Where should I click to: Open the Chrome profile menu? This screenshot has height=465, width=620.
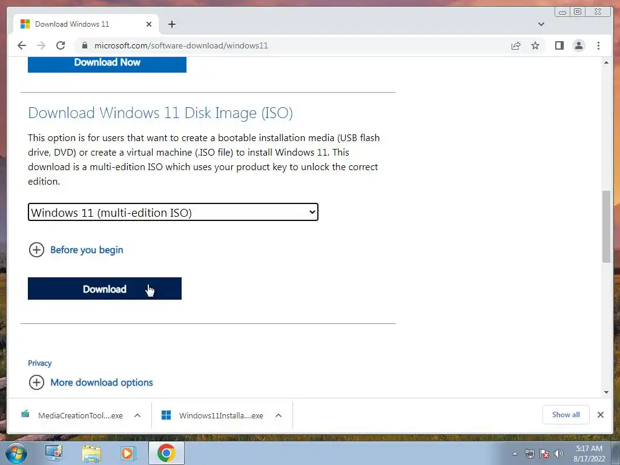click(x=578, y=45)
